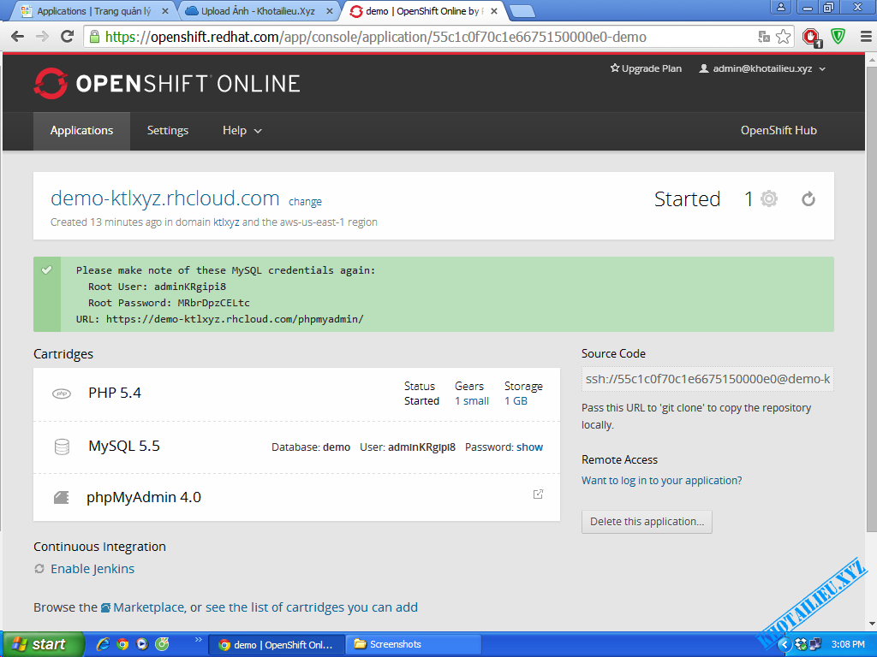877x657 pixels.
Task: Click the OpenShift Online logo
Action: 167,83
